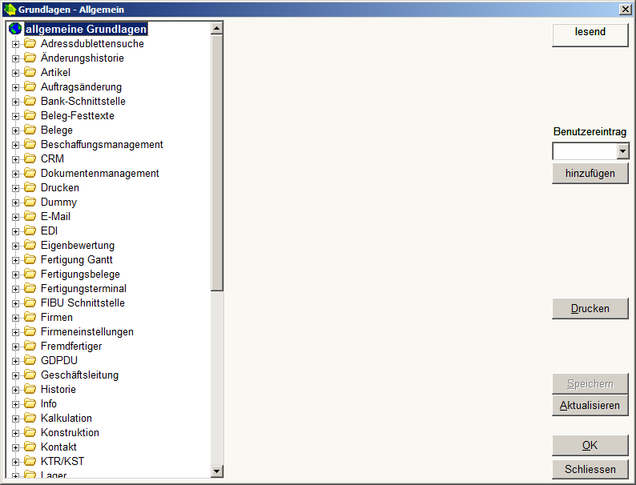
Task: Expand the Kalkulation tree node
Action: (15, 419)
